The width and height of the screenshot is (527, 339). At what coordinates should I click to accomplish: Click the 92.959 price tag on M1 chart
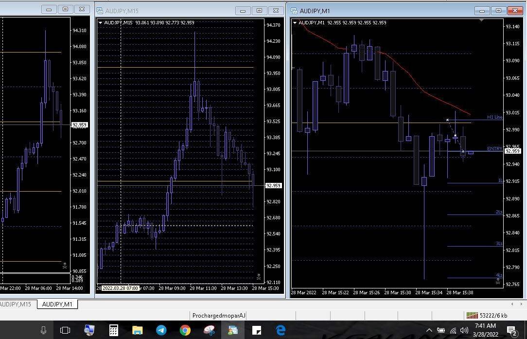point(513,151)
